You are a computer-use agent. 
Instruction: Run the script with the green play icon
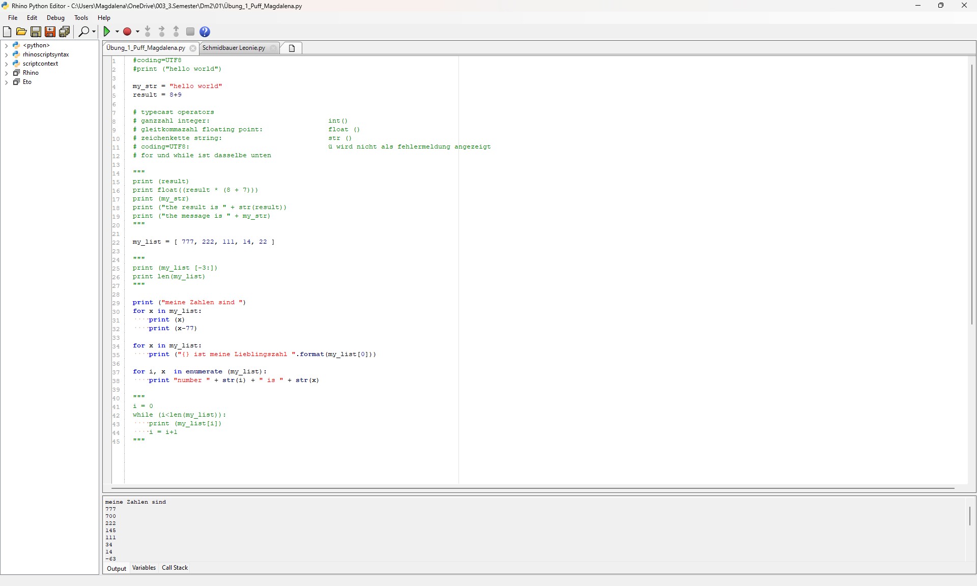(x=107, y=32)
